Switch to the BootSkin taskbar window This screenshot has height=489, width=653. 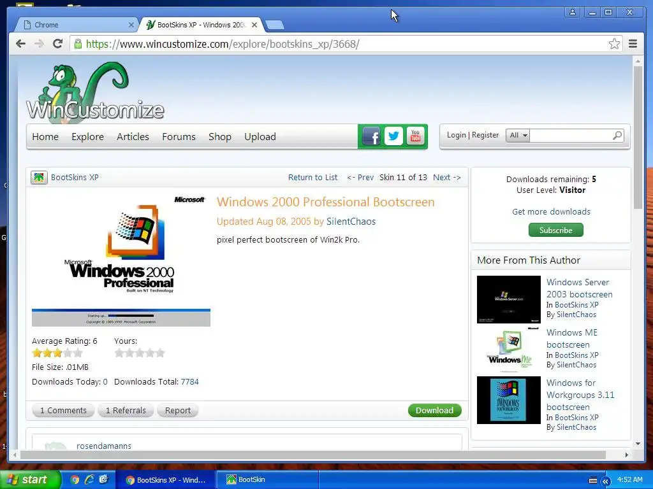(267, 479)
